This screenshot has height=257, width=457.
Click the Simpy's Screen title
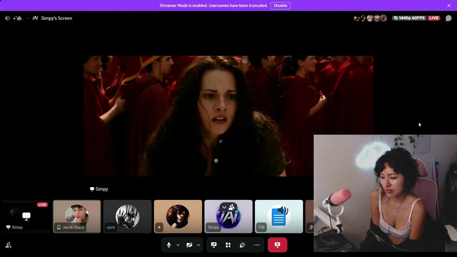click(x=56, y=18)
